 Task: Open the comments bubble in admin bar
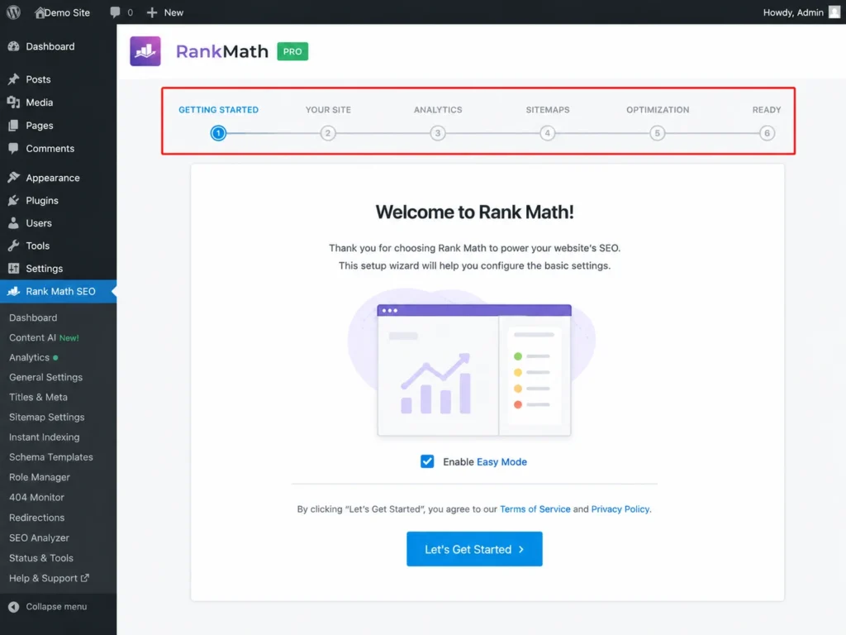pos(115,12)
